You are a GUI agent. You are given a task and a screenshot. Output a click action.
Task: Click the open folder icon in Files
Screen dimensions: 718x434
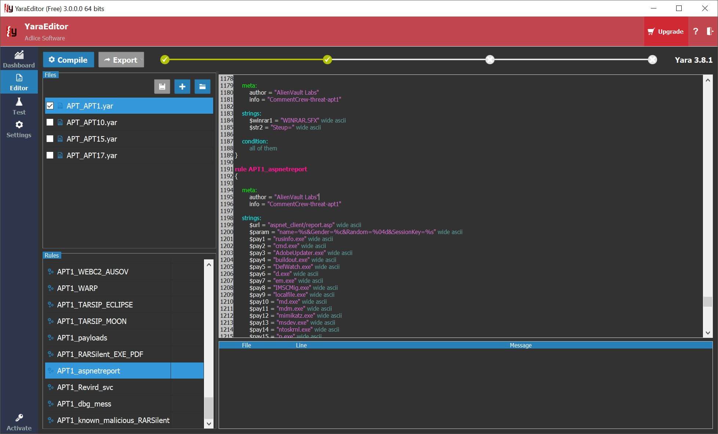202,87
